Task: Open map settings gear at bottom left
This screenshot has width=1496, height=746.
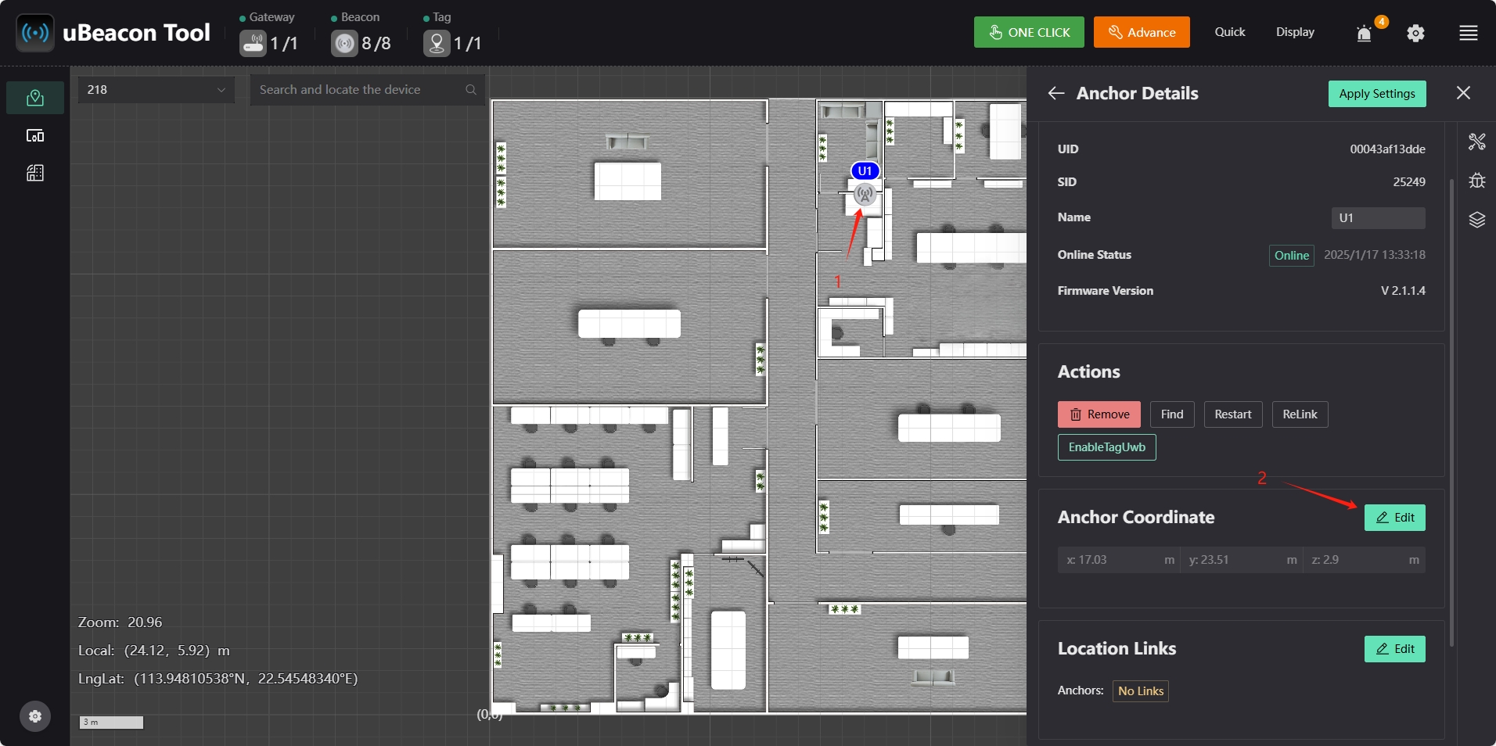Action: pos(35,716)
